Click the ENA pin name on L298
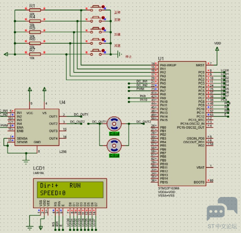 coord(20,128)
